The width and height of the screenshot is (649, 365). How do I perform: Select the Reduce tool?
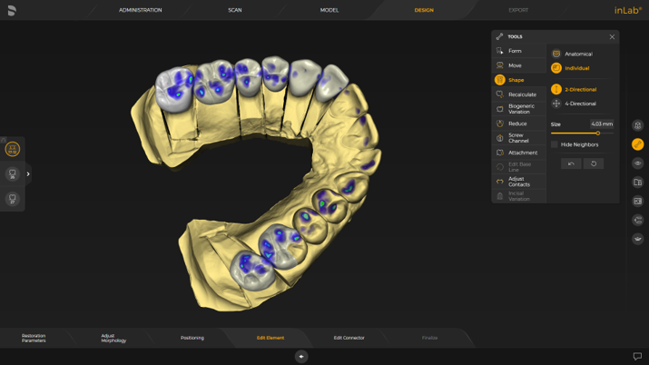point(517,123)
